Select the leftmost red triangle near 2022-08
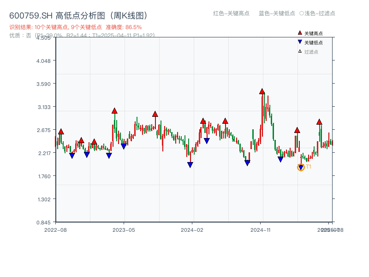Image resolution: width=369 pixels, height=277 pixels. (60, 131)
